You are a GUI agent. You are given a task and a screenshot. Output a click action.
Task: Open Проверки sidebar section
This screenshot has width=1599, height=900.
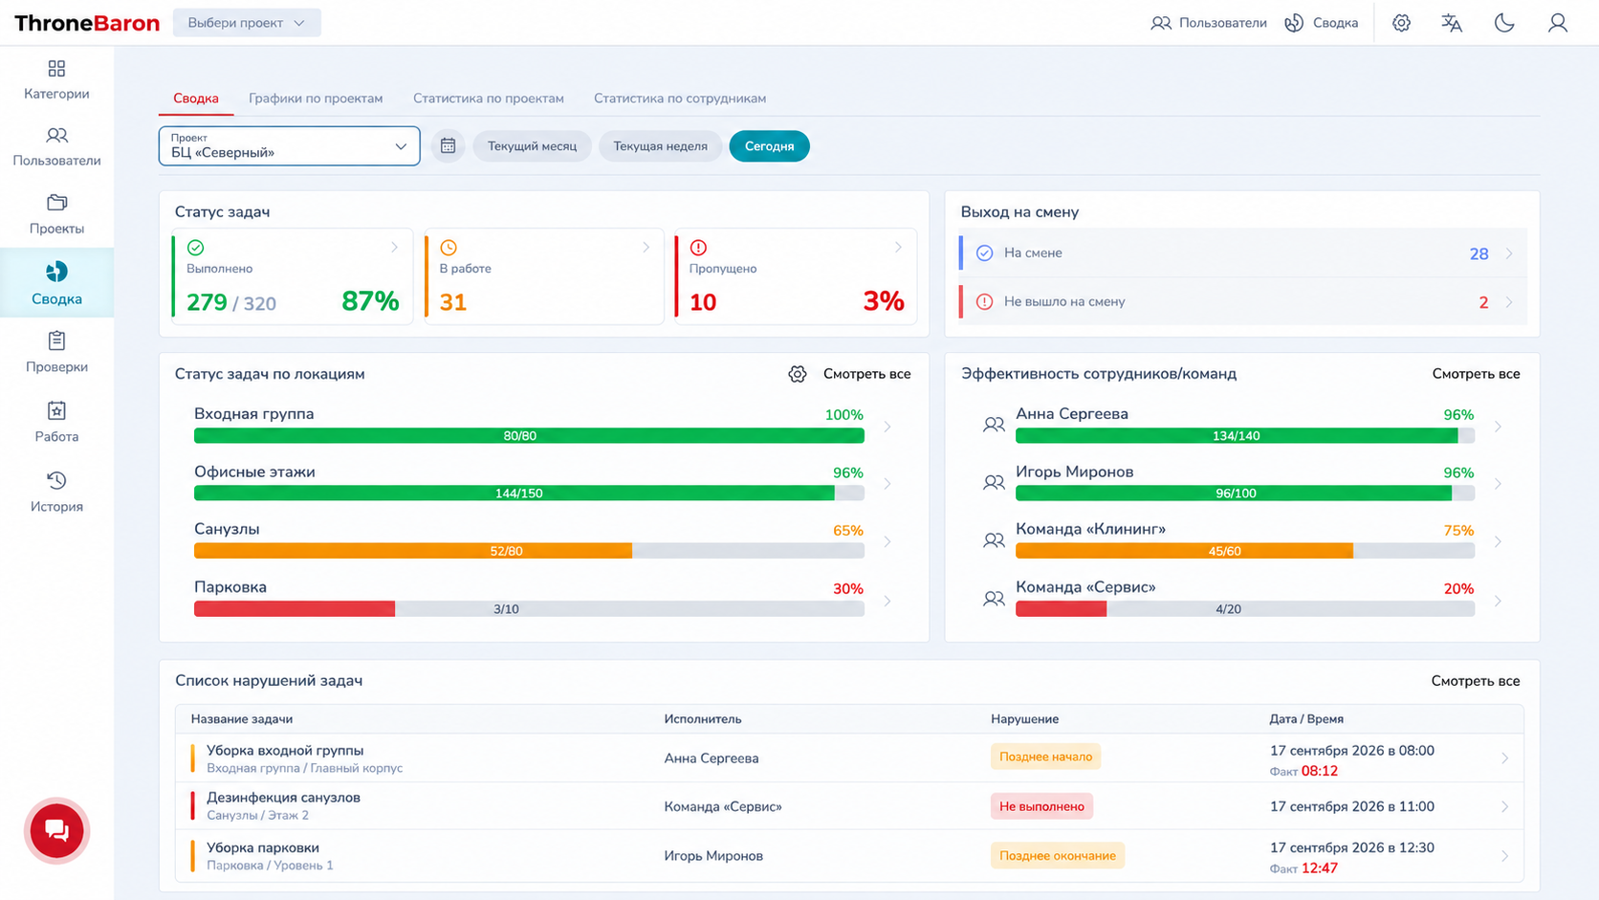pos(56,352)
